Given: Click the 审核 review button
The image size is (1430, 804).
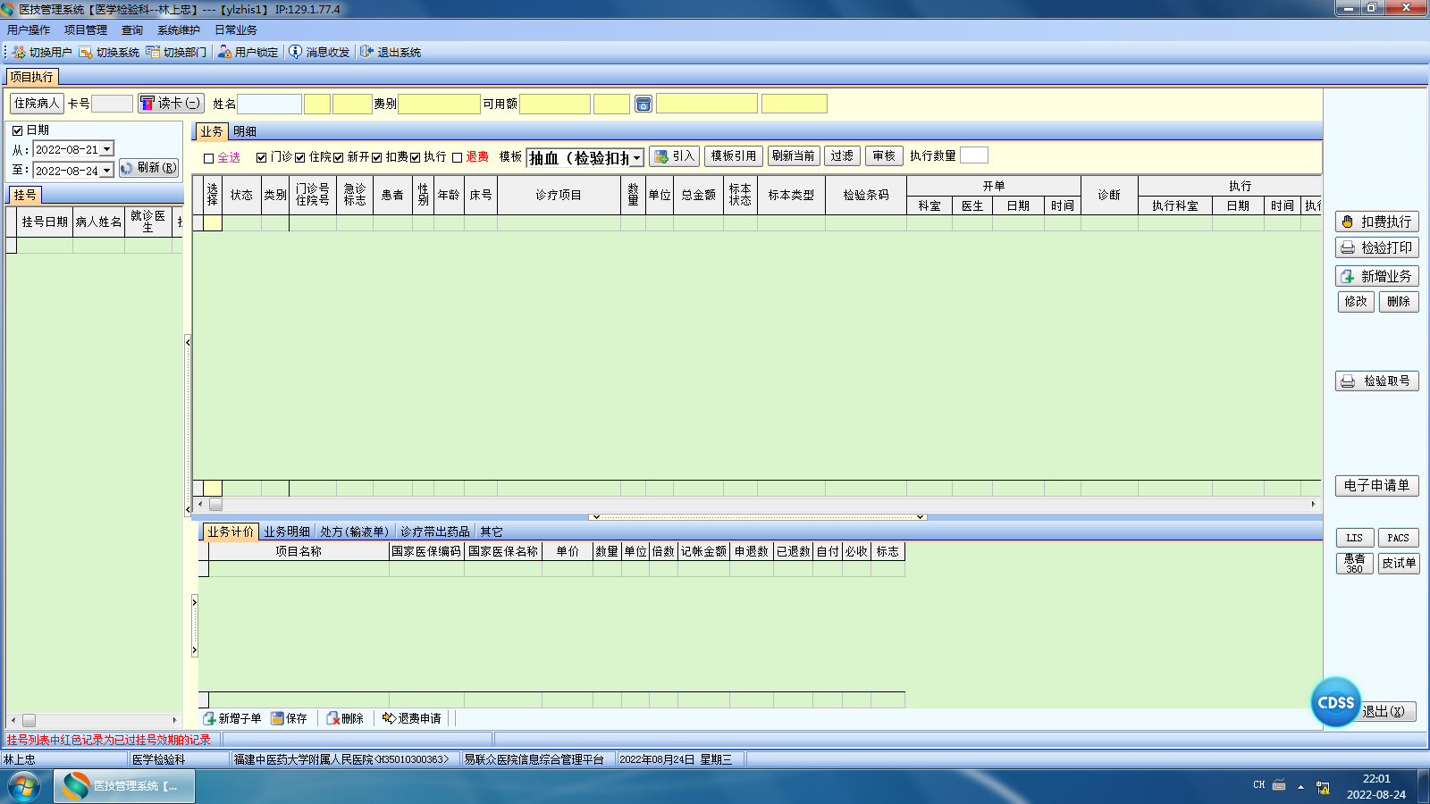Looking at the screenshot, I should pos(884,156).
